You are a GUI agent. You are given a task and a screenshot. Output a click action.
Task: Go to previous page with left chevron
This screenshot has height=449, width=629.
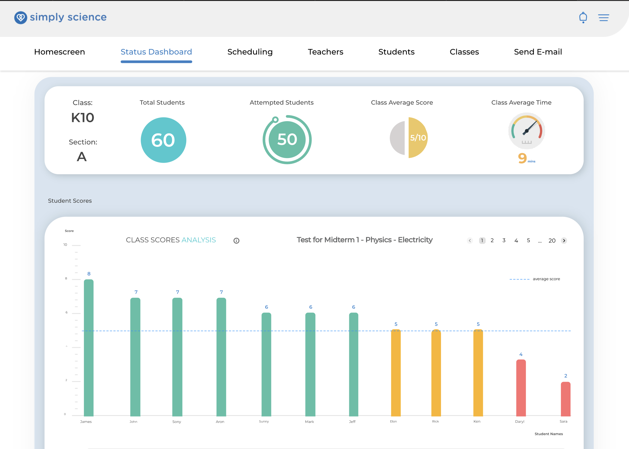coord(470,241)
